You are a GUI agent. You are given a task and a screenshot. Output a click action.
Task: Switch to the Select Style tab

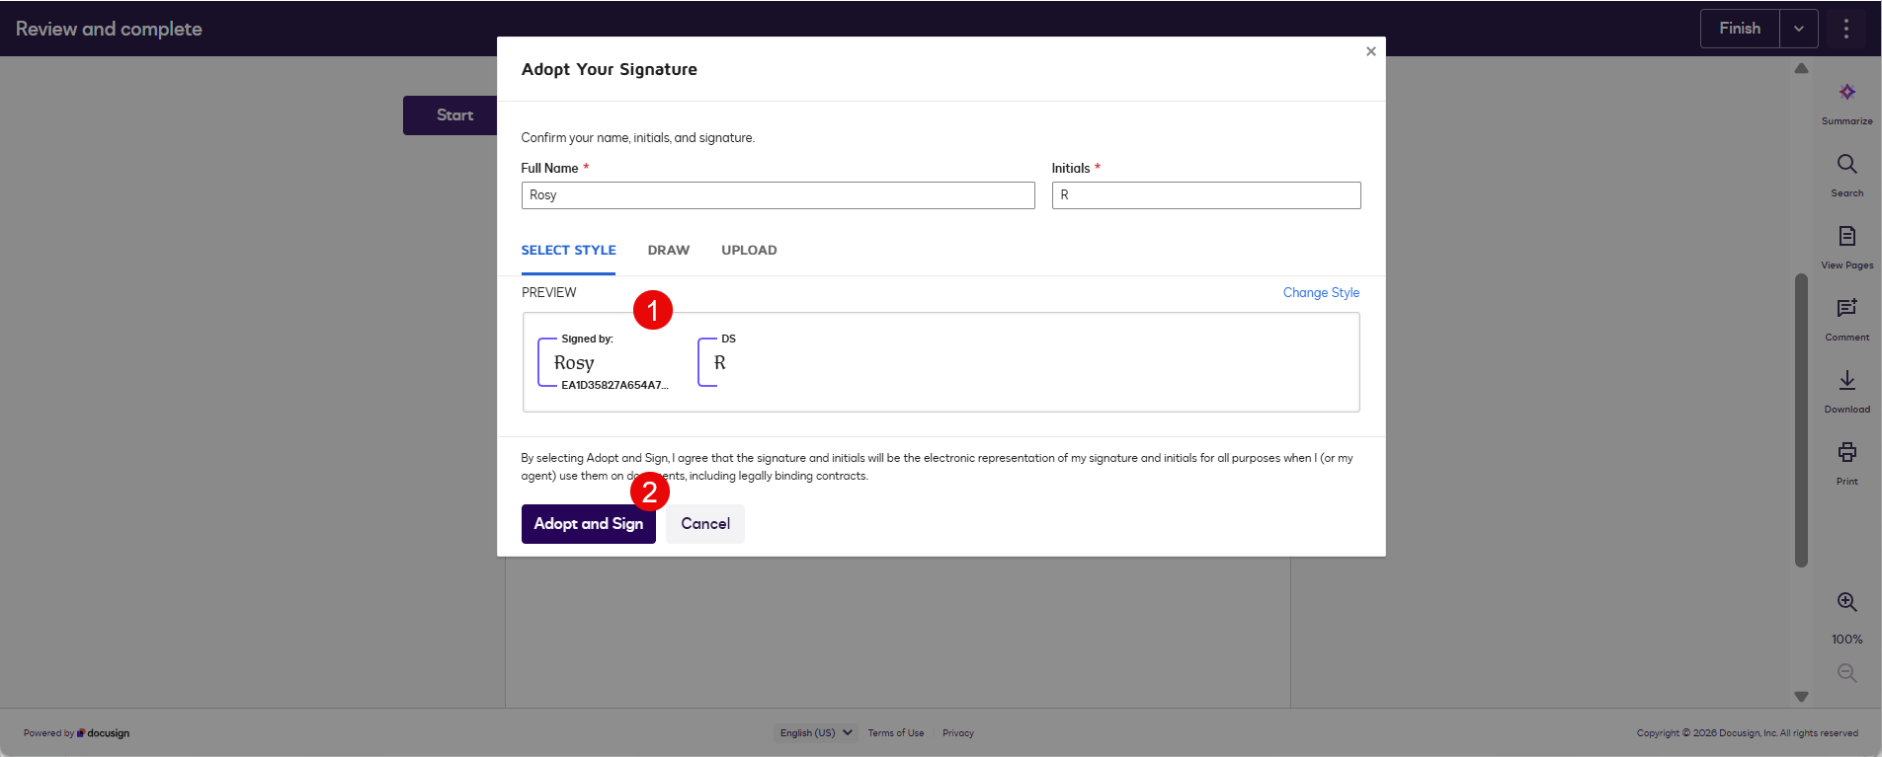[x=568, y=251]
